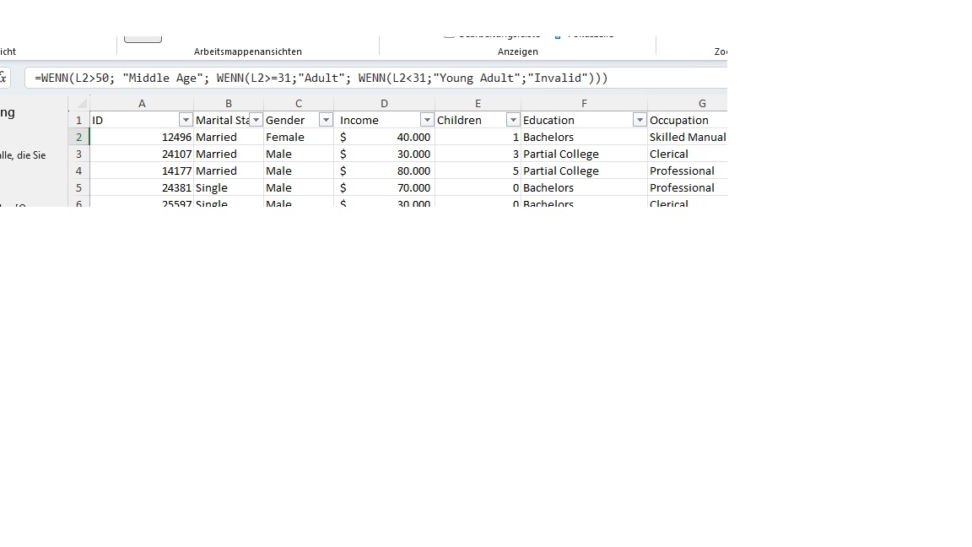Expand the Gender filter arrow
This screenshot has height=547, width=972.
tap(326, 120)
